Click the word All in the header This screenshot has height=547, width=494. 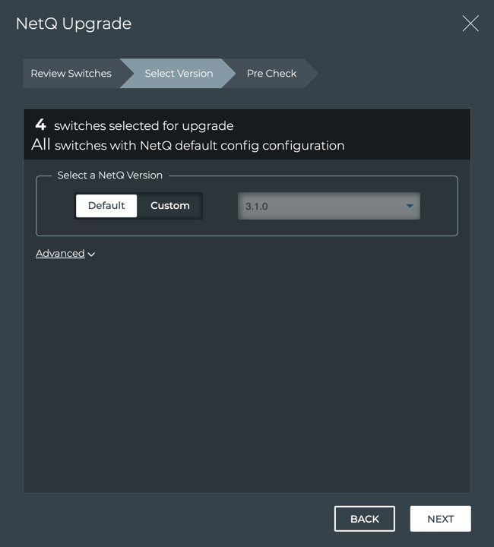(x=41, y=144)
